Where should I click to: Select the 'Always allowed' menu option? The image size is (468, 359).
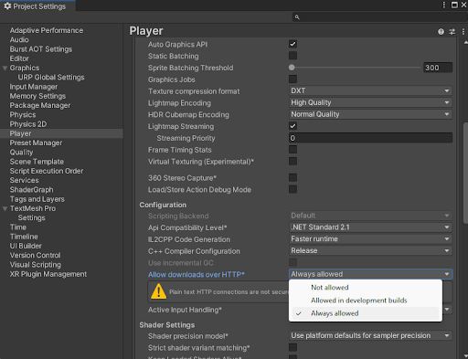(365, 313)
